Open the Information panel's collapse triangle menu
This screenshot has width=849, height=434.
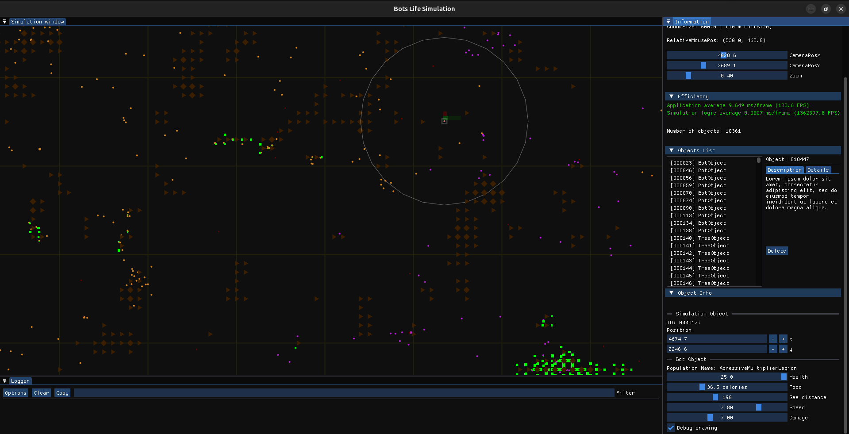[668, 21]
